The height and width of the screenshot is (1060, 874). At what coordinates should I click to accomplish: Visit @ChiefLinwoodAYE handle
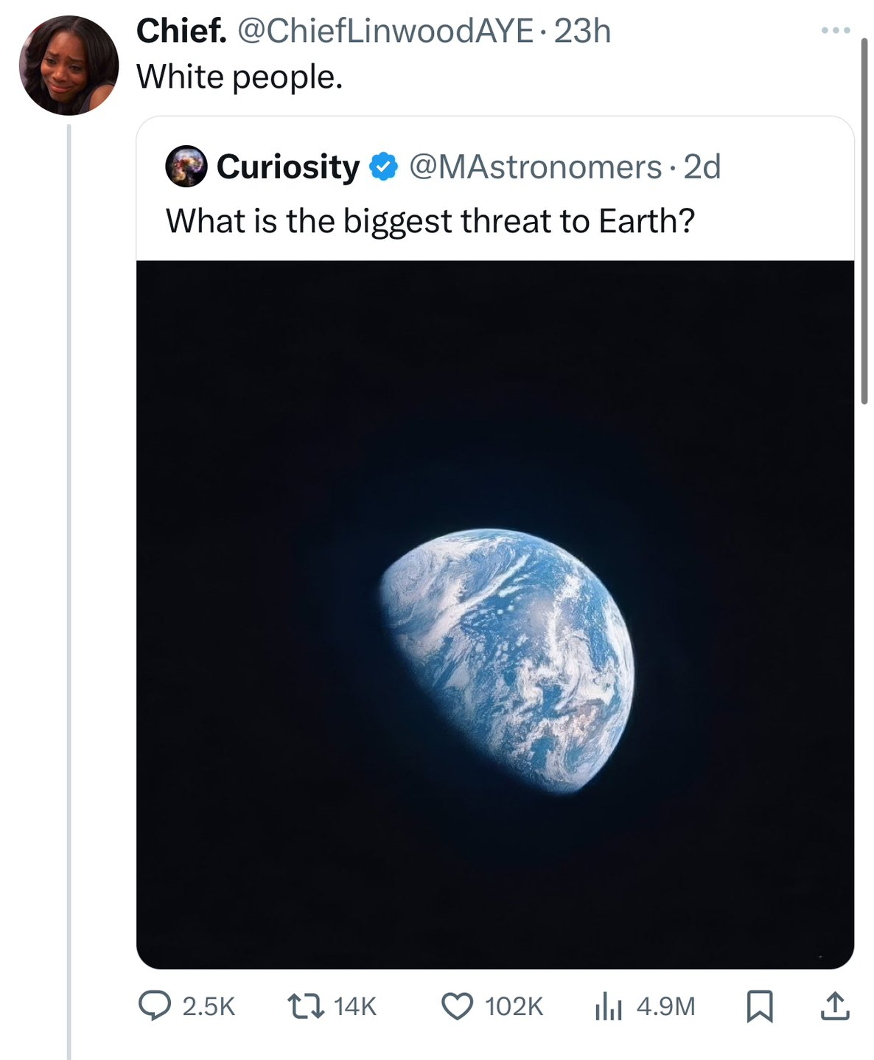[x=383, y=31]
